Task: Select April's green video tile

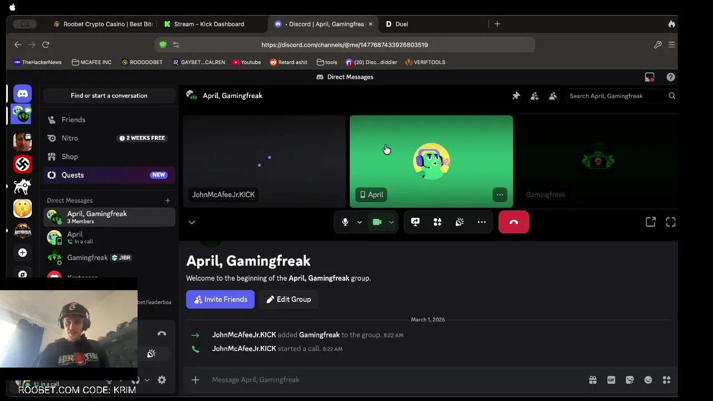Action: (431, 162)
